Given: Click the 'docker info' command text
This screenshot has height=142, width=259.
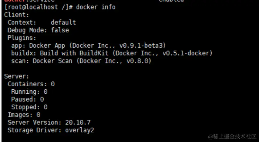Looking at the screenshot, I should point(95,7).
